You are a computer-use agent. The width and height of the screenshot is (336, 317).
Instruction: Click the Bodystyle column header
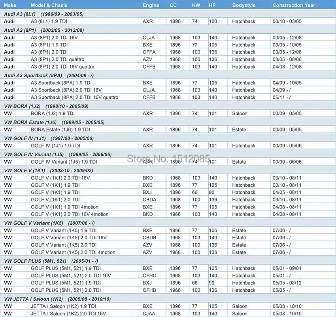tap(244, 5)
